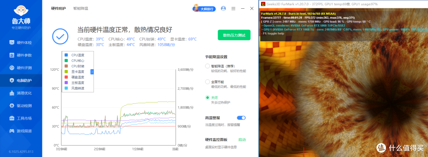Open 硬件体检 in the sidebar

[21, 43]
